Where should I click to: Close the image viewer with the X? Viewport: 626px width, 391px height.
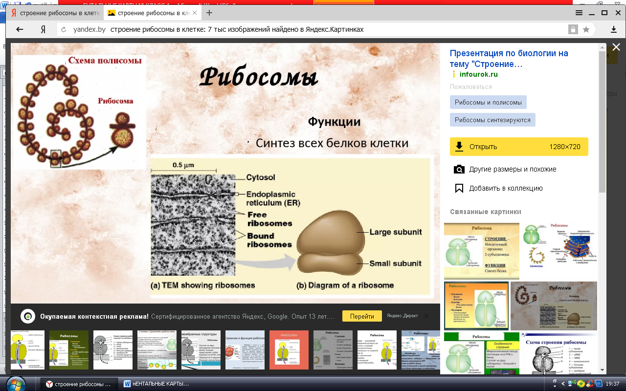click(x=616, y=47)
